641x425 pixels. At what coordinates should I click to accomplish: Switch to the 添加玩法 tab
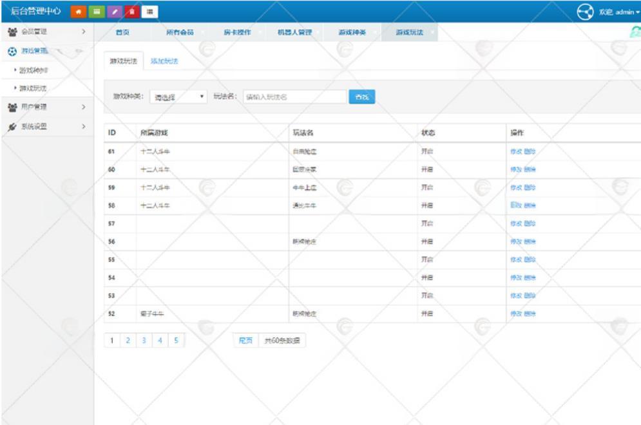click(164, 61)
